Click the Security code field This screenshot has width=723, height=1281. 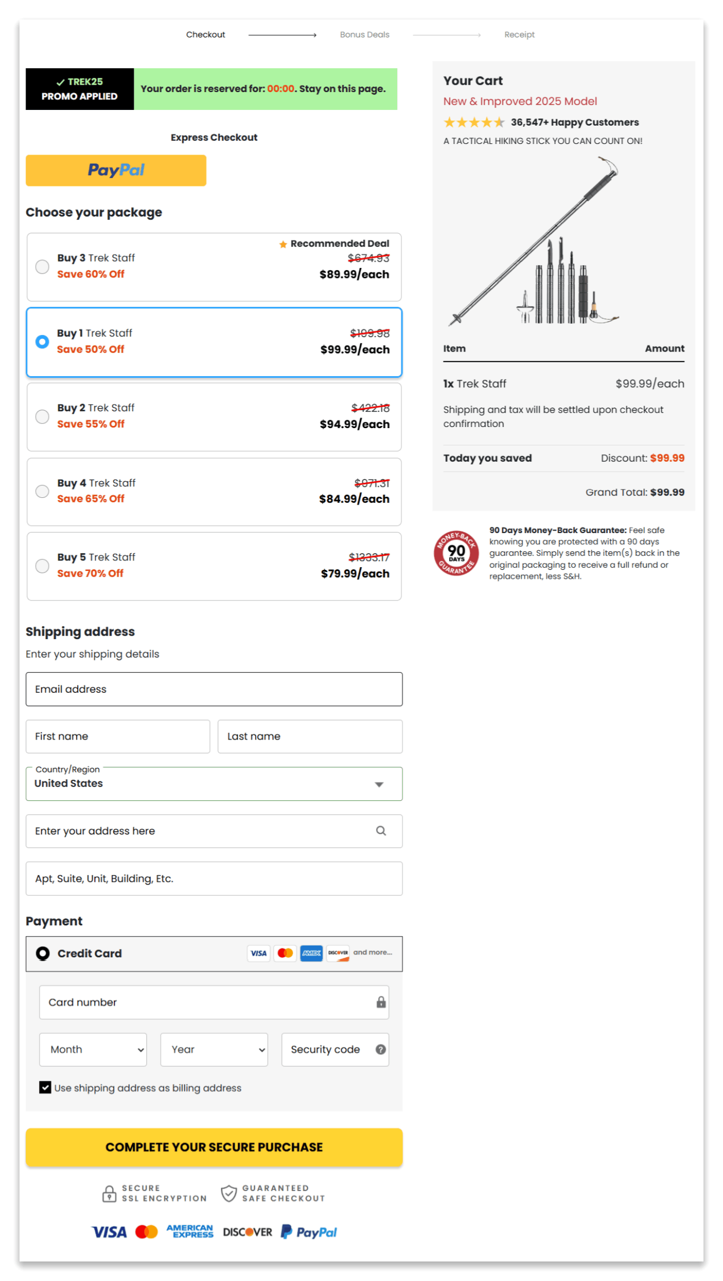click(335, 1049)
